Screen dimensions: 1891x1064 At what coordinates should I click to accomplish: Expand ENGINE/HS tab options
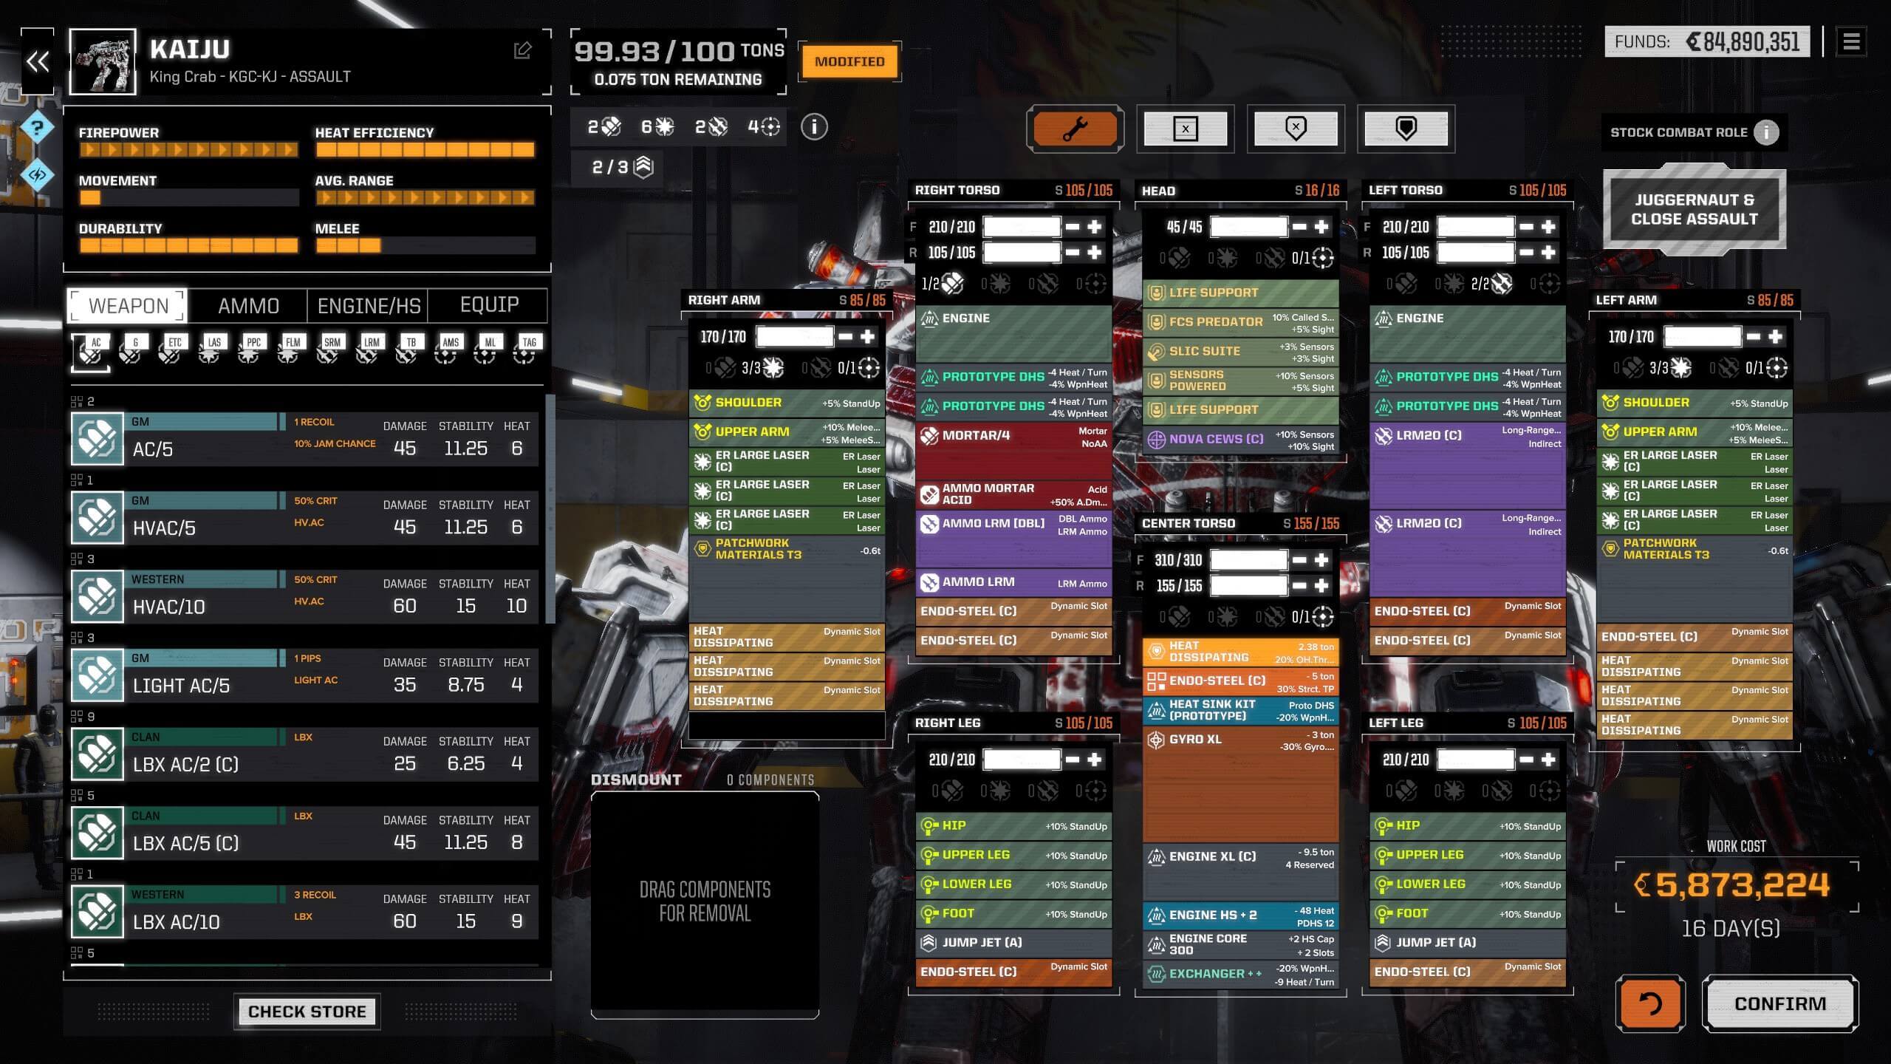[370, 303]
